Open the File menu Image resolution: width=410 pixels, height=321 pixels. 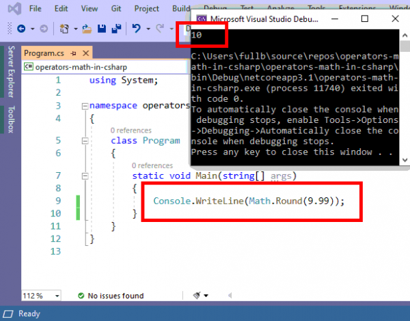pyautogui.click(x=35, y=9)
